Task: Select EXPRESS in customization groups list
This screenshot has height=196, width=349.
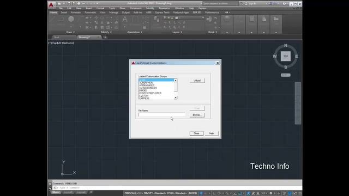Action: [157, 98]
